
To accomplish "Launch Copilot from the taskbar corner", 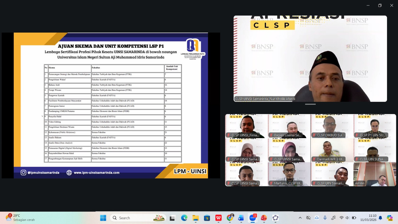I will pyautogui.click(x=390, y=218).
